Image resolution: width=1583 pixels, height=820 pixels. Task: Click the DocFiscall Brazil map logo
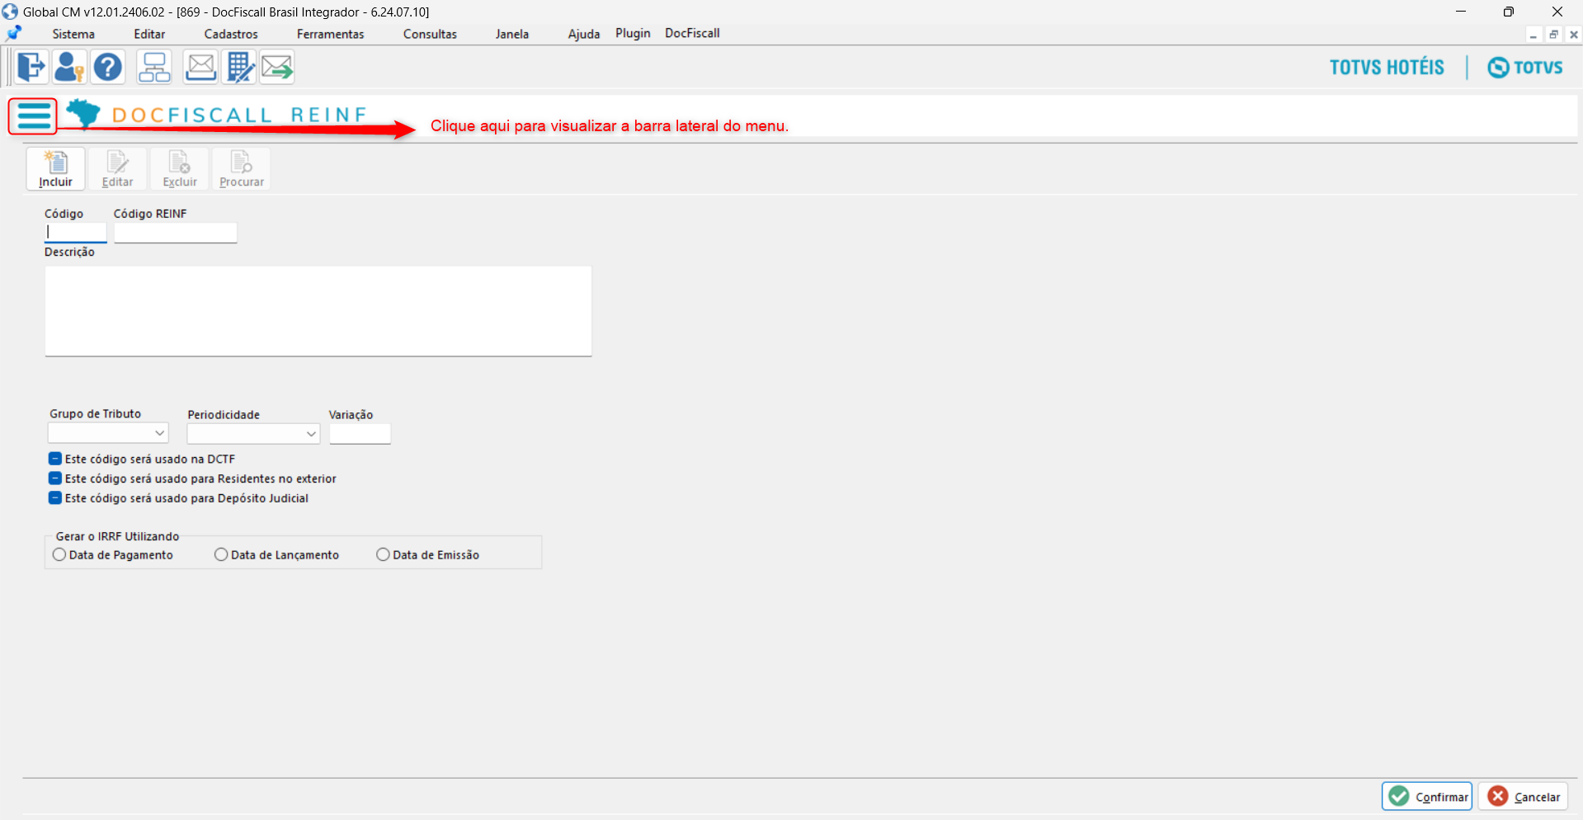click(83, 113)
